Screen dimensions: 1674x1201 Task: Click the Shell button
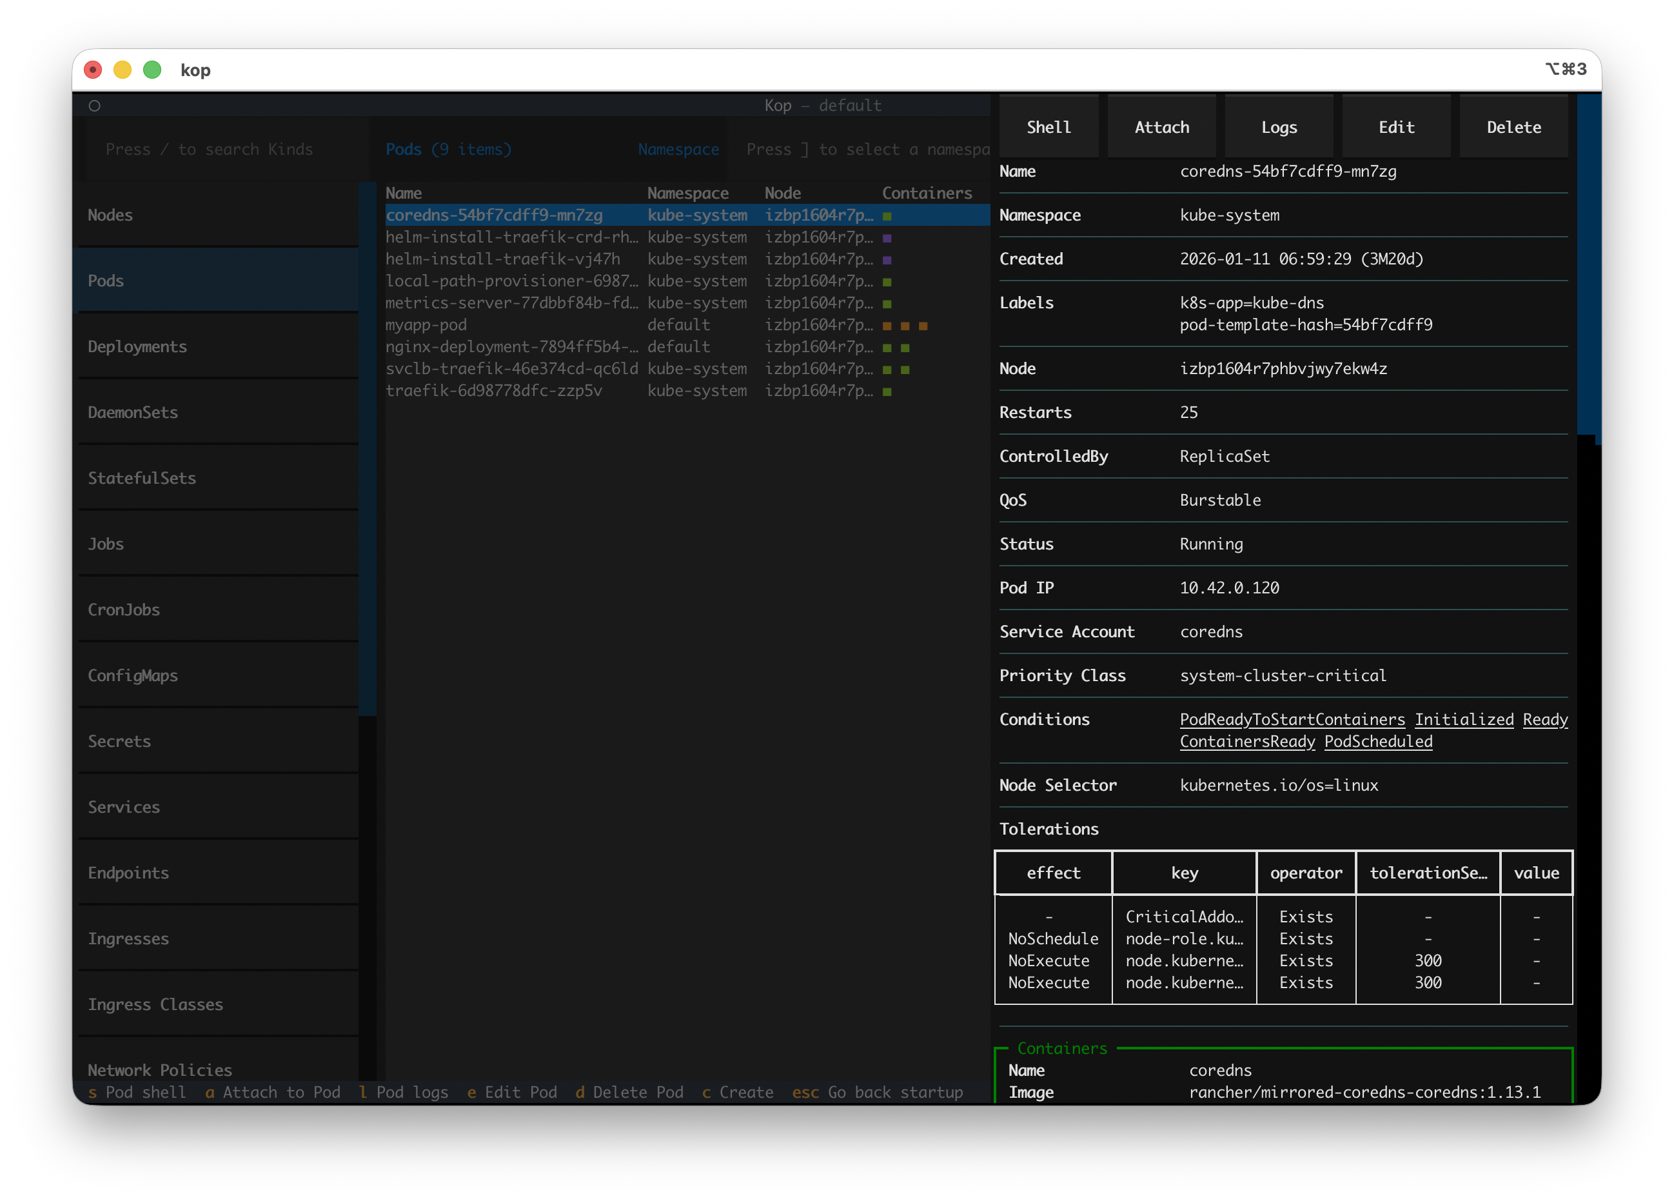pyautogui.click(x=1048, y=127)
